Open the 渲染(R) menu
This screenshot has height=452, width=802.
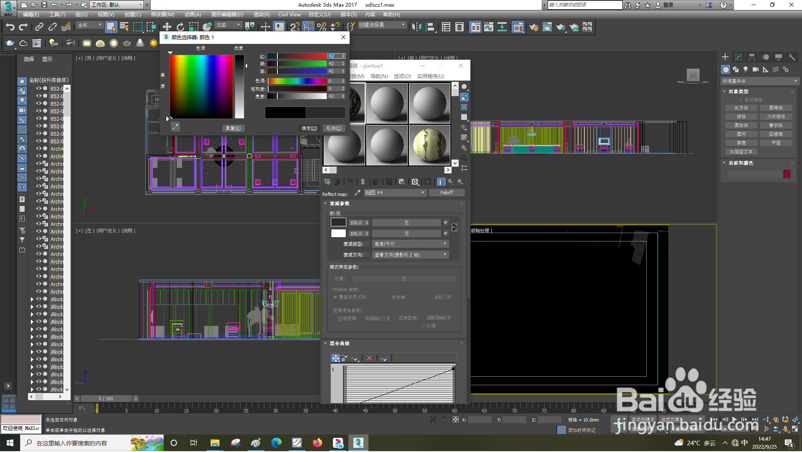[x=261, y=15]
